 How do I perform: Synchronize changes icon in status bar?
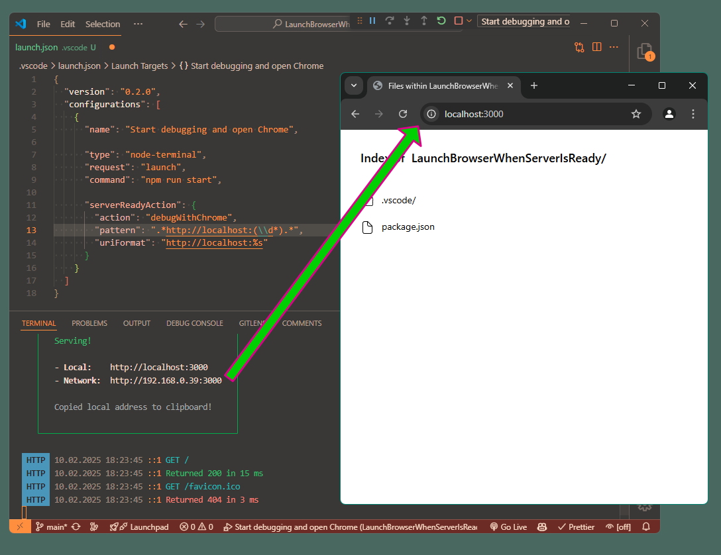(76, 527)
